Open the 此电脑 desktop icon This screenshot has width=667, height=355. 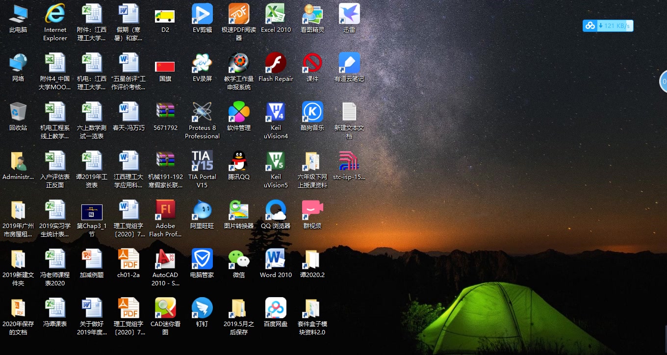pos(18,14)
